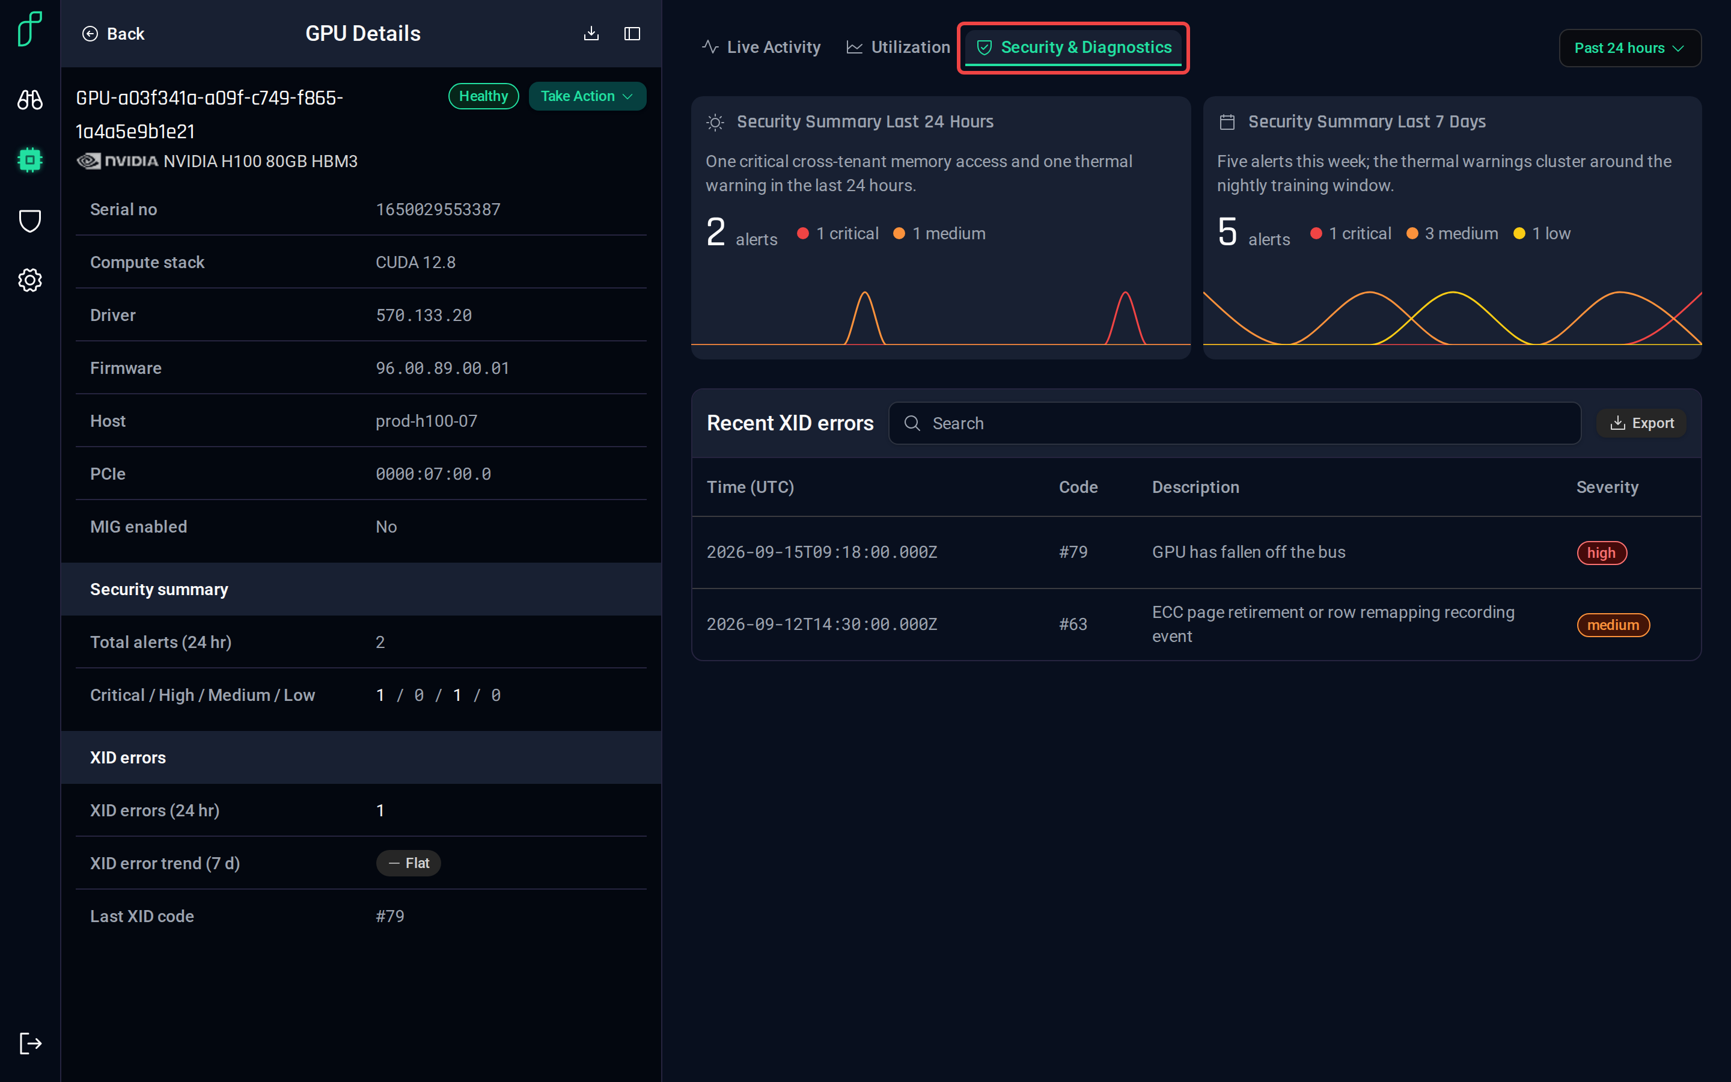This screenshot has width=1731, height=1082.
Task: Click the Description column header
Action: click(1195, 488)
